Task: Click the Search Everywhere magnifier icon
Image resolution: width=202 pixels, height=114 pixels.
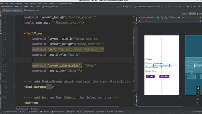Action: tap(199, 6)
